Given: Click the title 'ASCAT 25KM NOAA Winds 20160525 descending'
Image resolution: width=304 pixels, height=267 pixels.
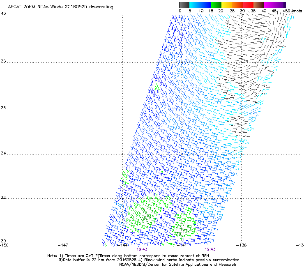Looking at the screenshot, I should tap(61, 7).
